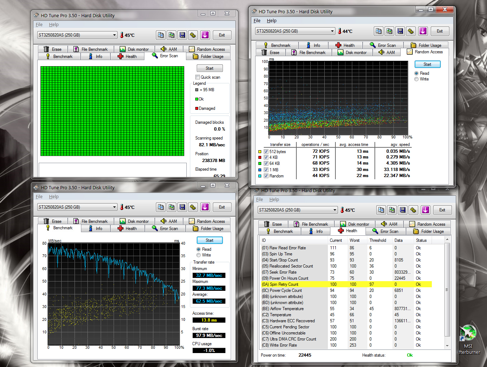Enable the Quick scan checkbox
Screen dimensions: 487x367
click(197, 77)
